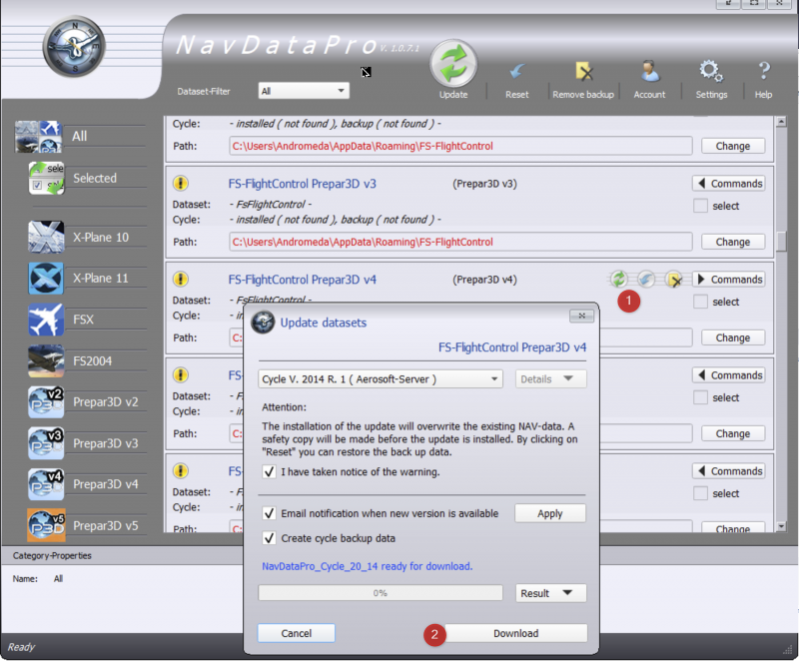Toggle the last visible select checkbox

click(x=700, y=493)
